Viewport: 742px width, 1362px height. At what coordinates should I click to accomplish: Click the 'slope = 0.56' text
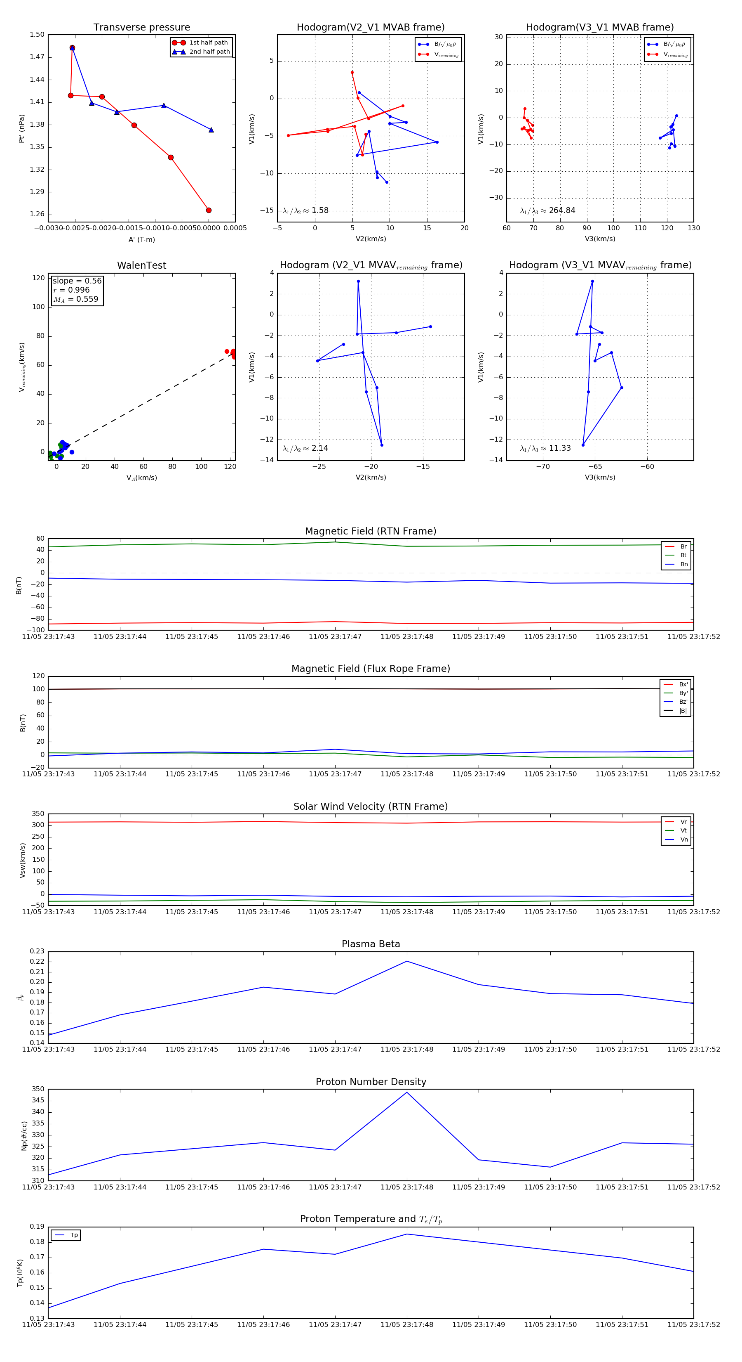(77, 281)
